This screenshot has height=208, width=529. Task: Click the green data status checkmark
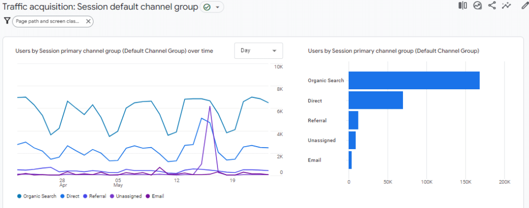[x=208, y=7]
